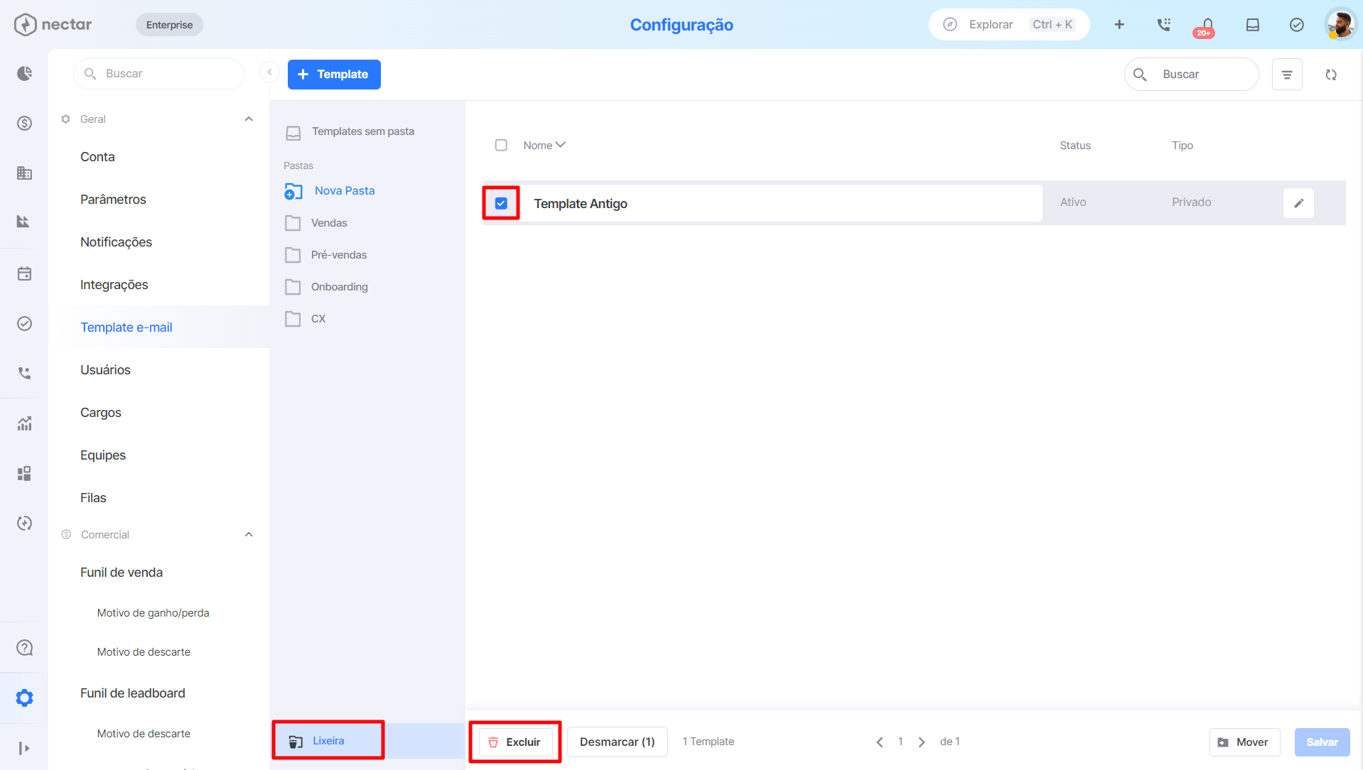1363x770 pixels.
Task: Open the circular automation sidebar icon
Action: coord(24,523)
